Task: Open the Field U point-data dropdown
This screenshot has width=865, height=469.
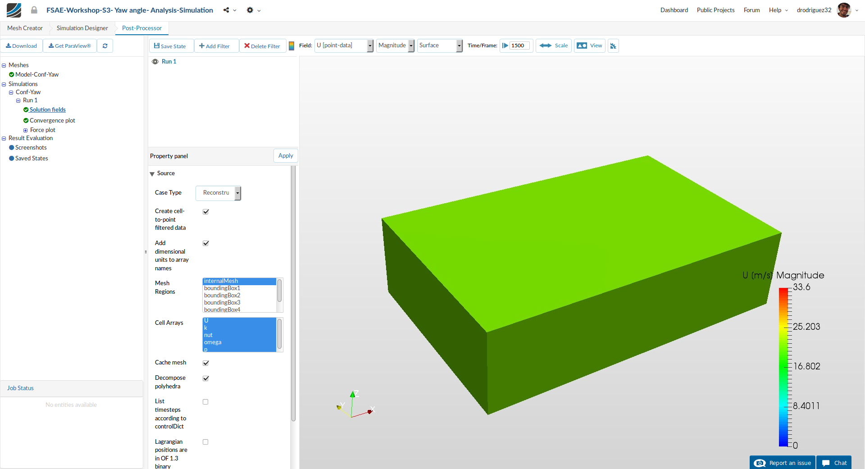Action: (x=344, y=46)
